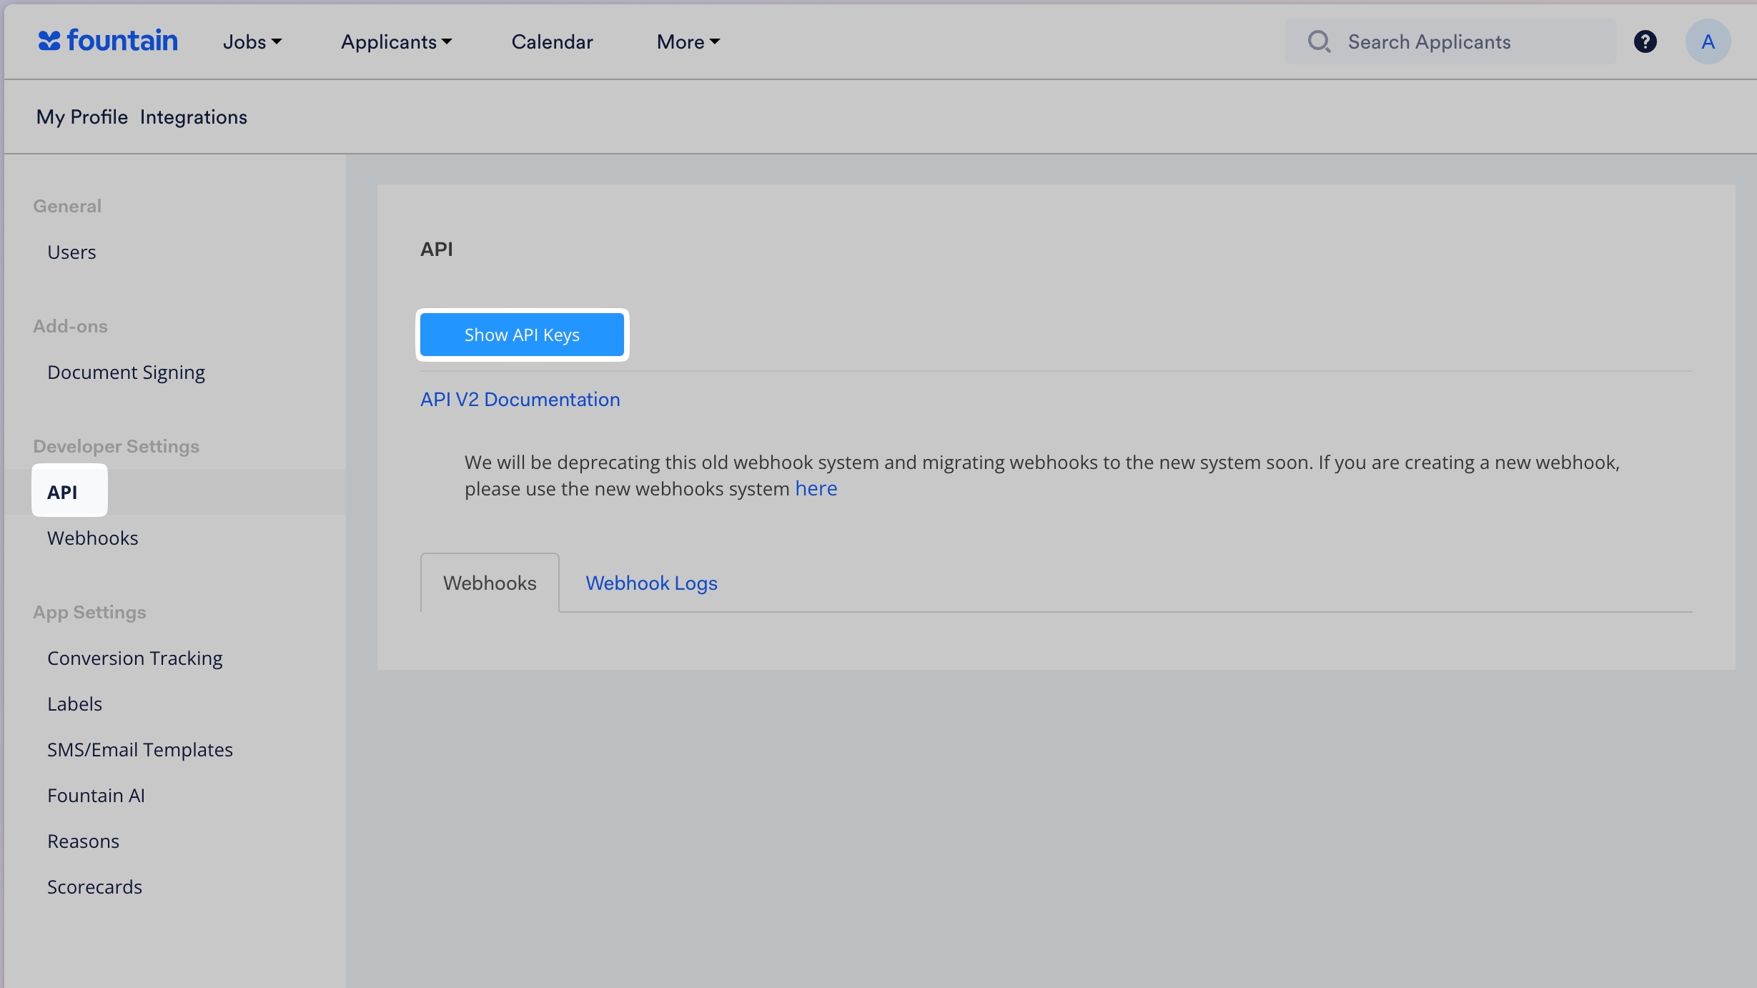
Task: Open the Calendar menu item
Action: [552, 42]
